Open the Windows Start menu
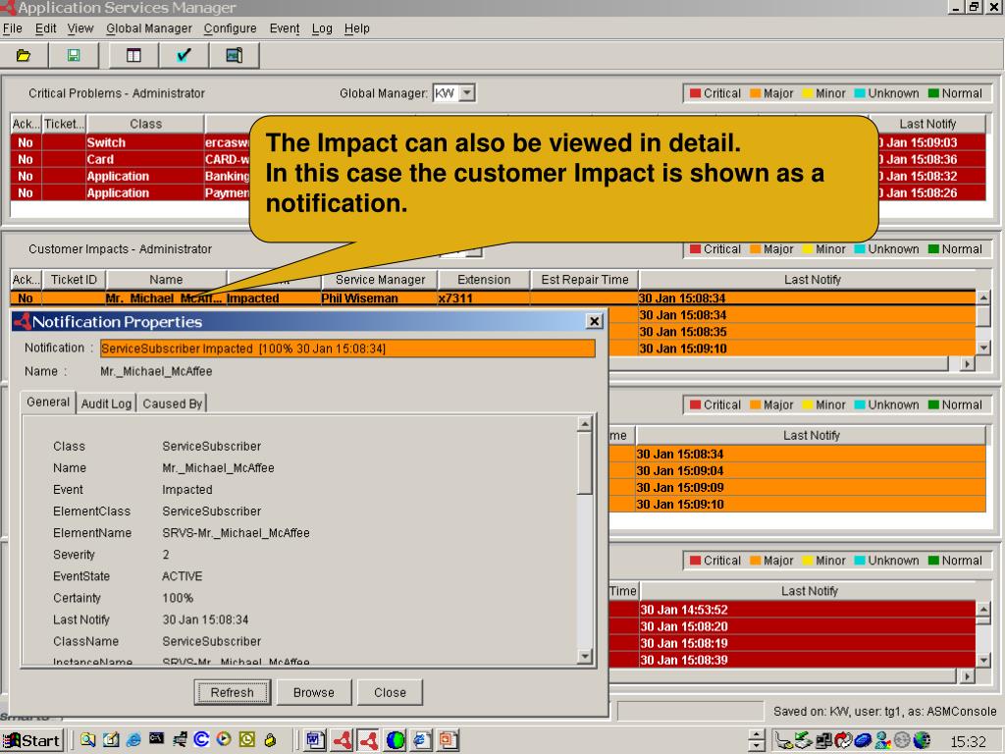 coord(32,740)
